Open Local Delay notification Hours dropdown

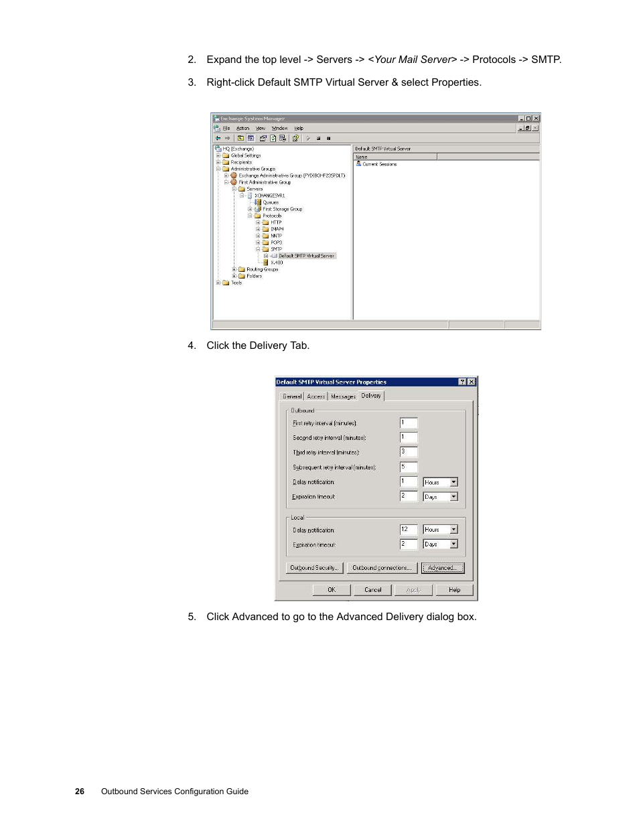pyautogui.click(x=453, y=530)
